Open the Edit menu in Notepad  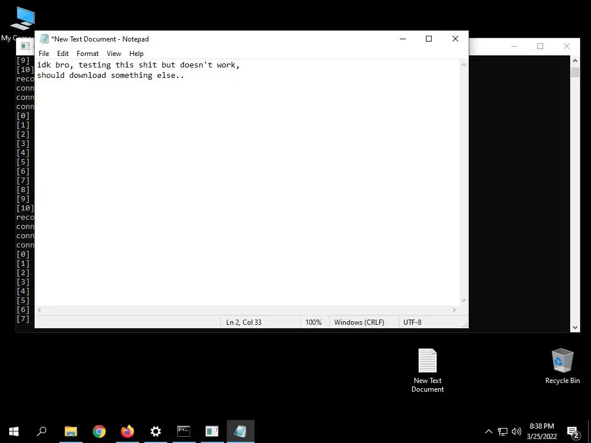pos(62,54)
